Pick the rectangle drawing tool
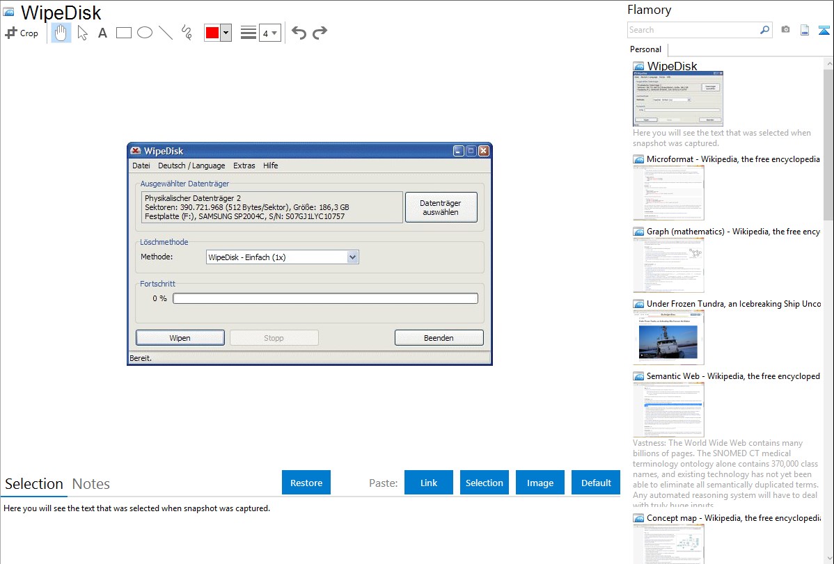834x564 pixels. 123,33
